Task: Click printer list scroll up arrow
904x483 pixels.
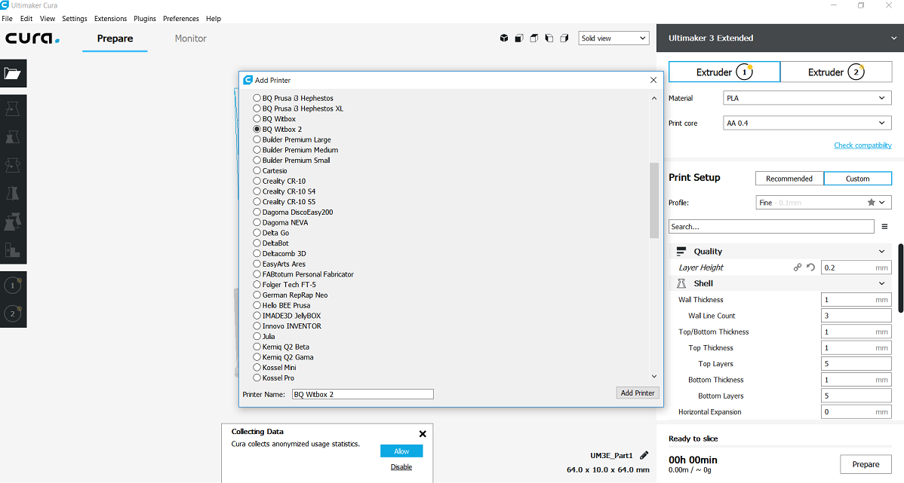Action: 653,99
